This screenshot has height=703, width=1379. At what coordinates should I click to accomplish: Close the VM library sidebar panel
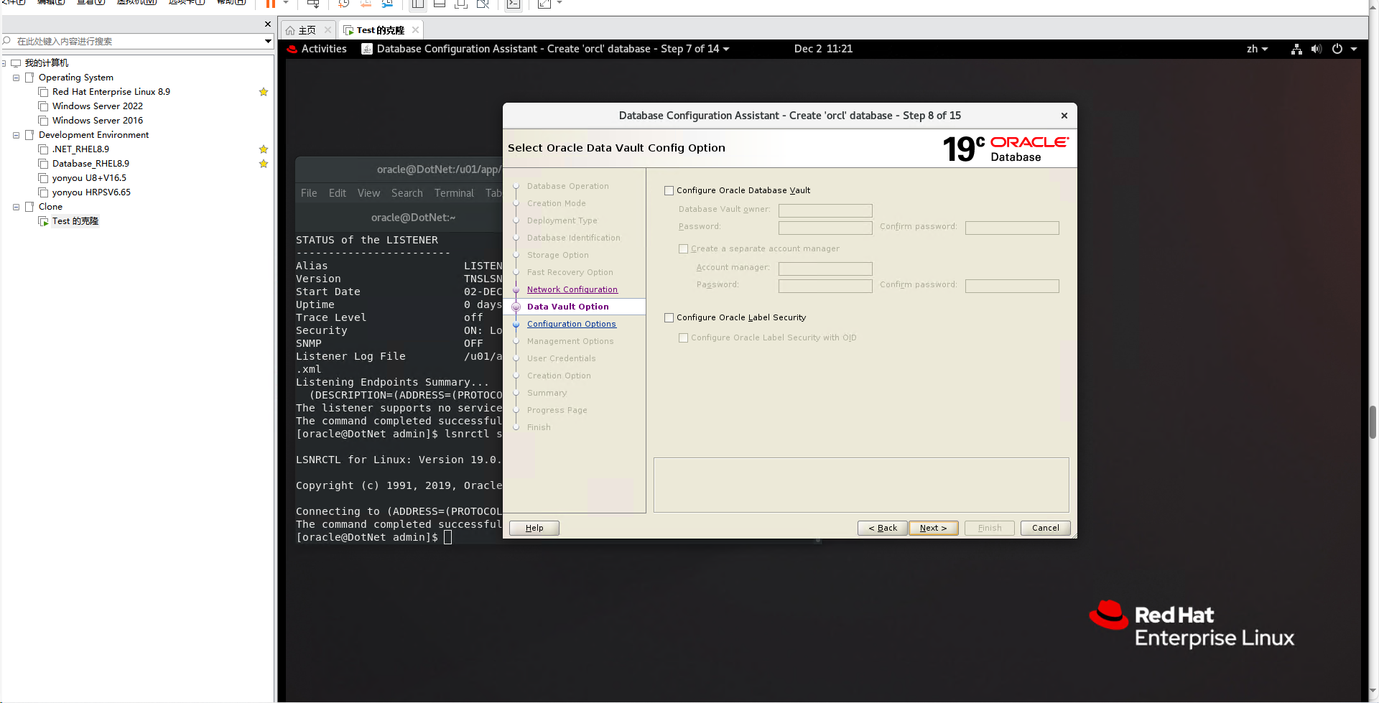pyautogui.click(x=268, y=24)
